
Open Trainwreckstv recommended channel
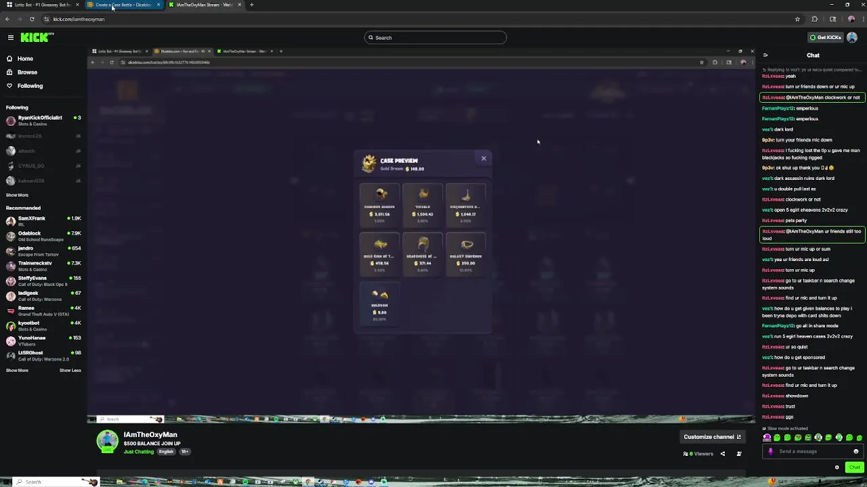point(43,266)
